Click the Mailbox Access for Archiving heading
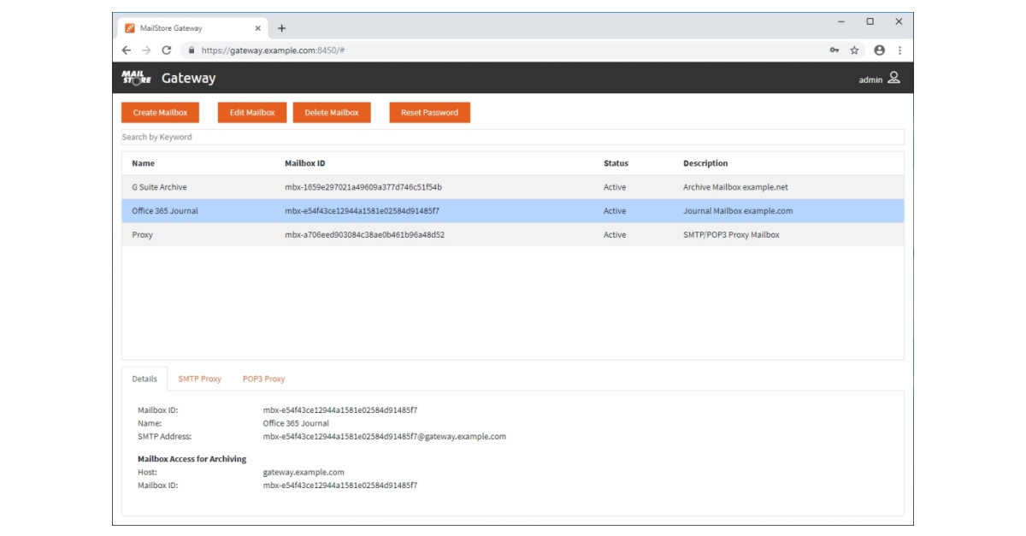1026x536 pixels. [192, 459]
